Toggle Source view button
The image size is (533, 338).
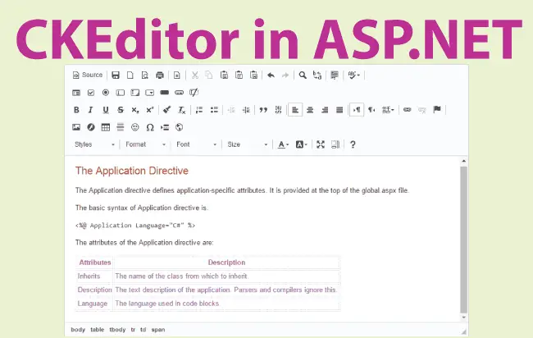(x=88, y=75)
